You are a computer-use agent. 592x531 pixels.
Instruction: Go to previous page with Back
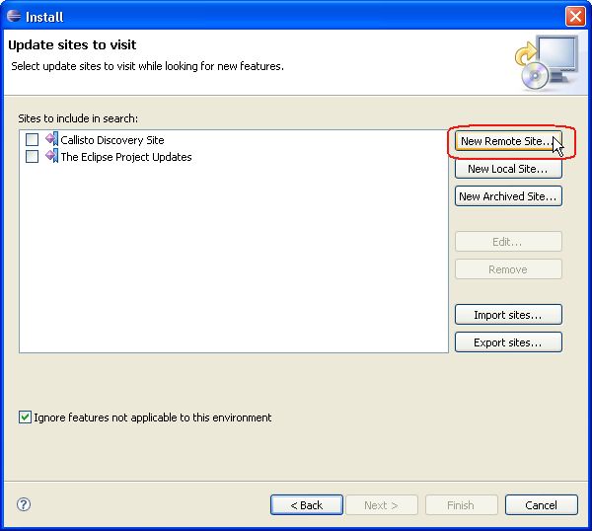coord(306,505)
